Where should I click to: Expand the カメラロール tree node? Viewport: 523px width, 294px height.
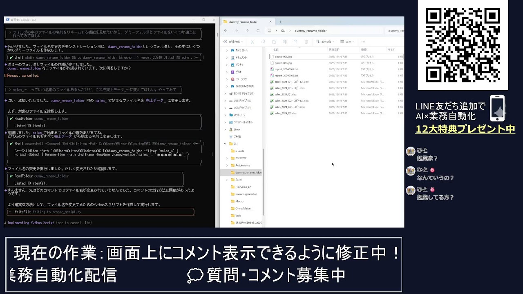pyautogui.click(x=227, y=50)
